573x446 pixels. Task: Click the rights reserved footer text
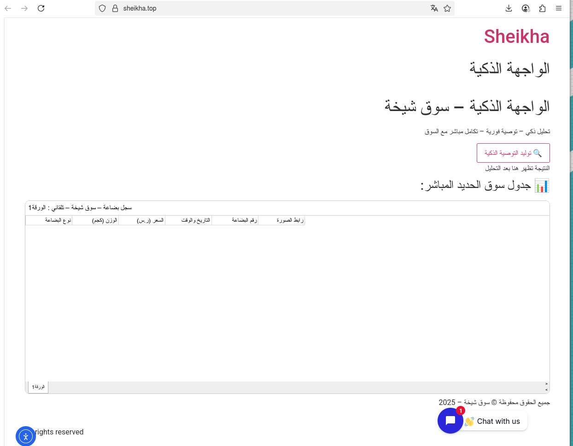pyautogui.click(x=59, y=432)
